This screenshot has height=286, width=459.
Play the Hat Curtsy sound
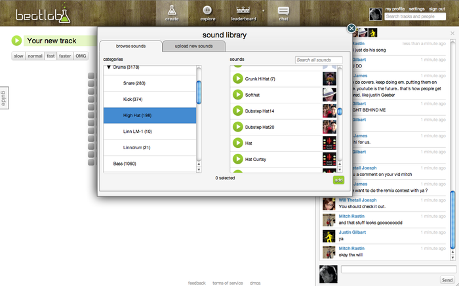coord(238,159)
